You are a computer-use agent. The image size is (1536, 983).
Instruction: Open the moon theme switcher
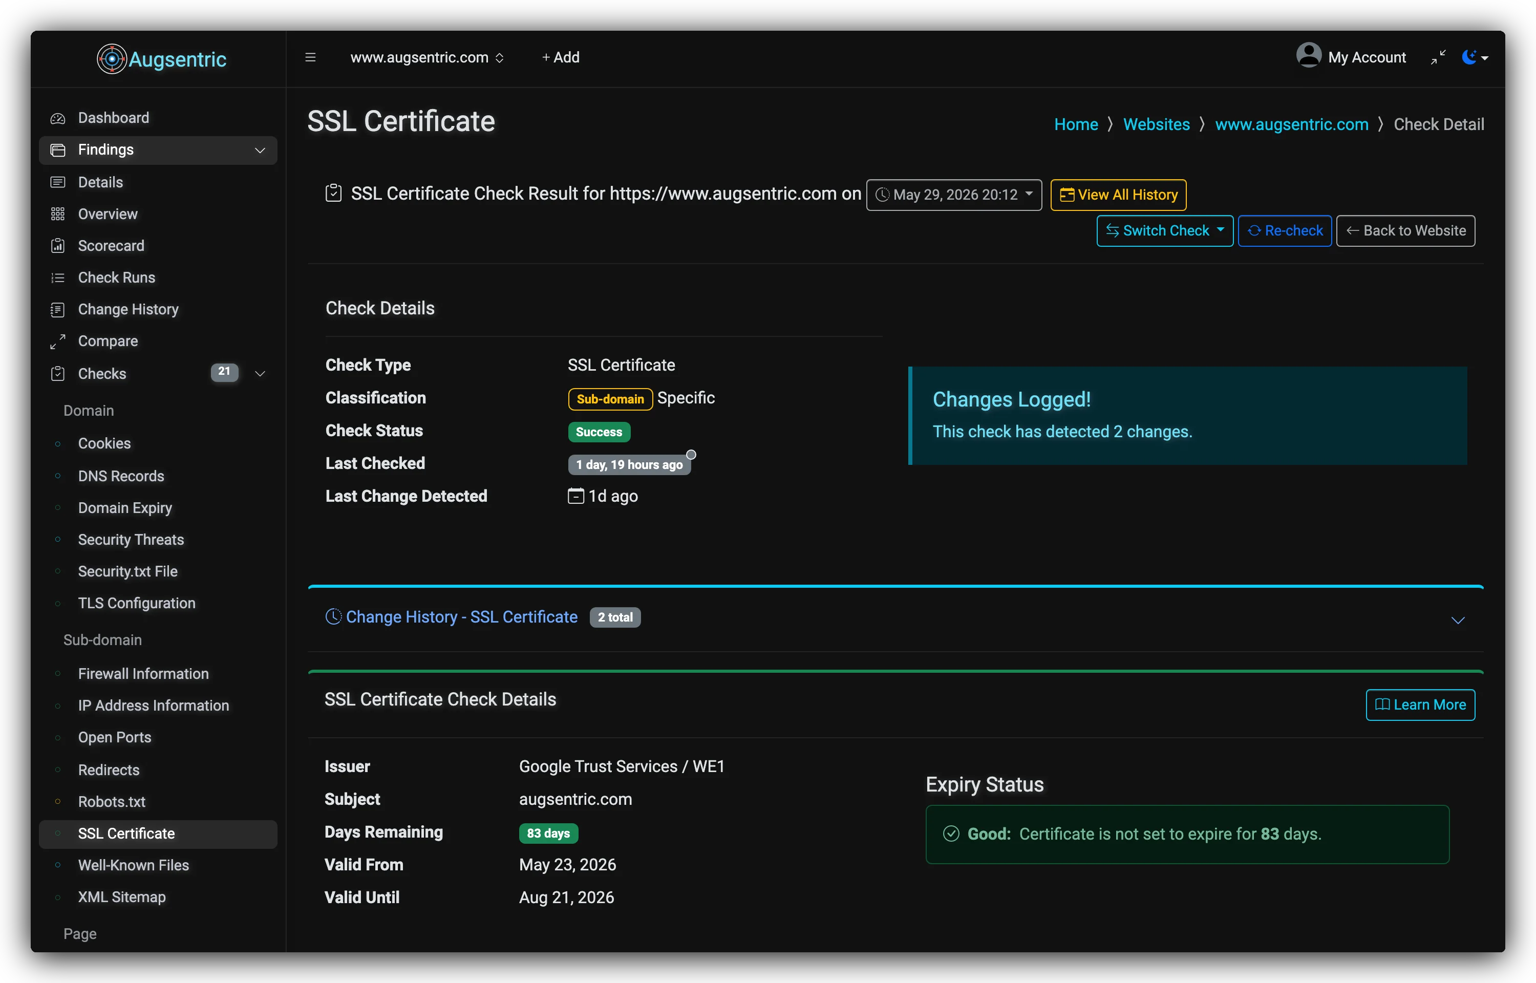click(1474, 57)
